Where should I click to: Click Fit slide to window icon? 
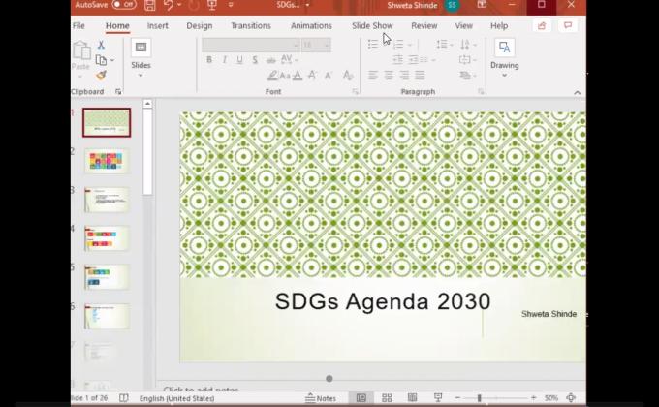(571, 397)
